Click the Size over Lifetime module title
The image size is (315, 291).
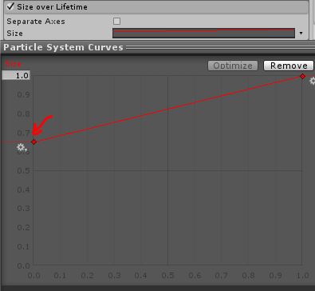[52, 7]
